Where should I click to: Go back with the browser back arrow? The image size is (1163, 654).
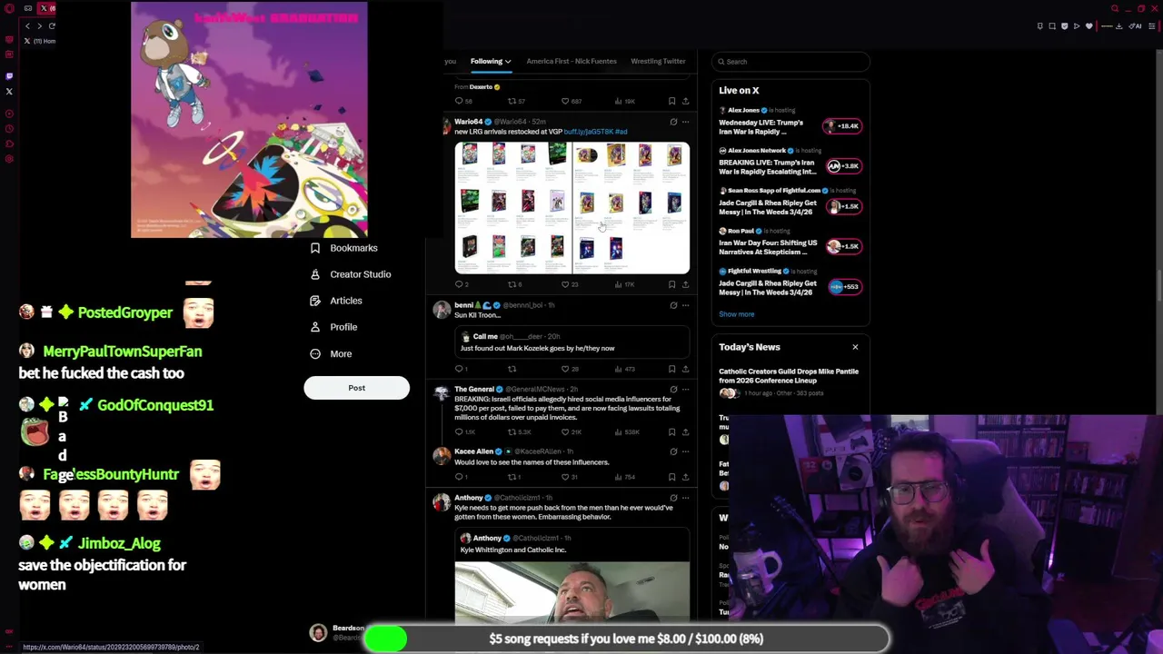pyautogui.click(x=27, y=25)
